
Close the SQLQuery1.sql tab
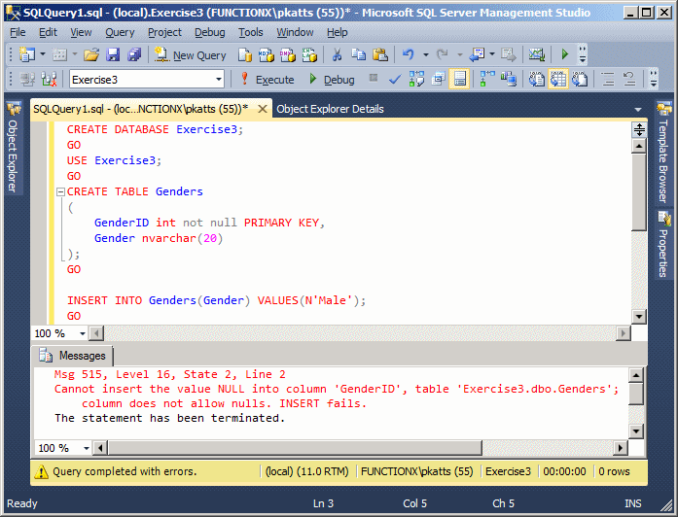[262, 109]
